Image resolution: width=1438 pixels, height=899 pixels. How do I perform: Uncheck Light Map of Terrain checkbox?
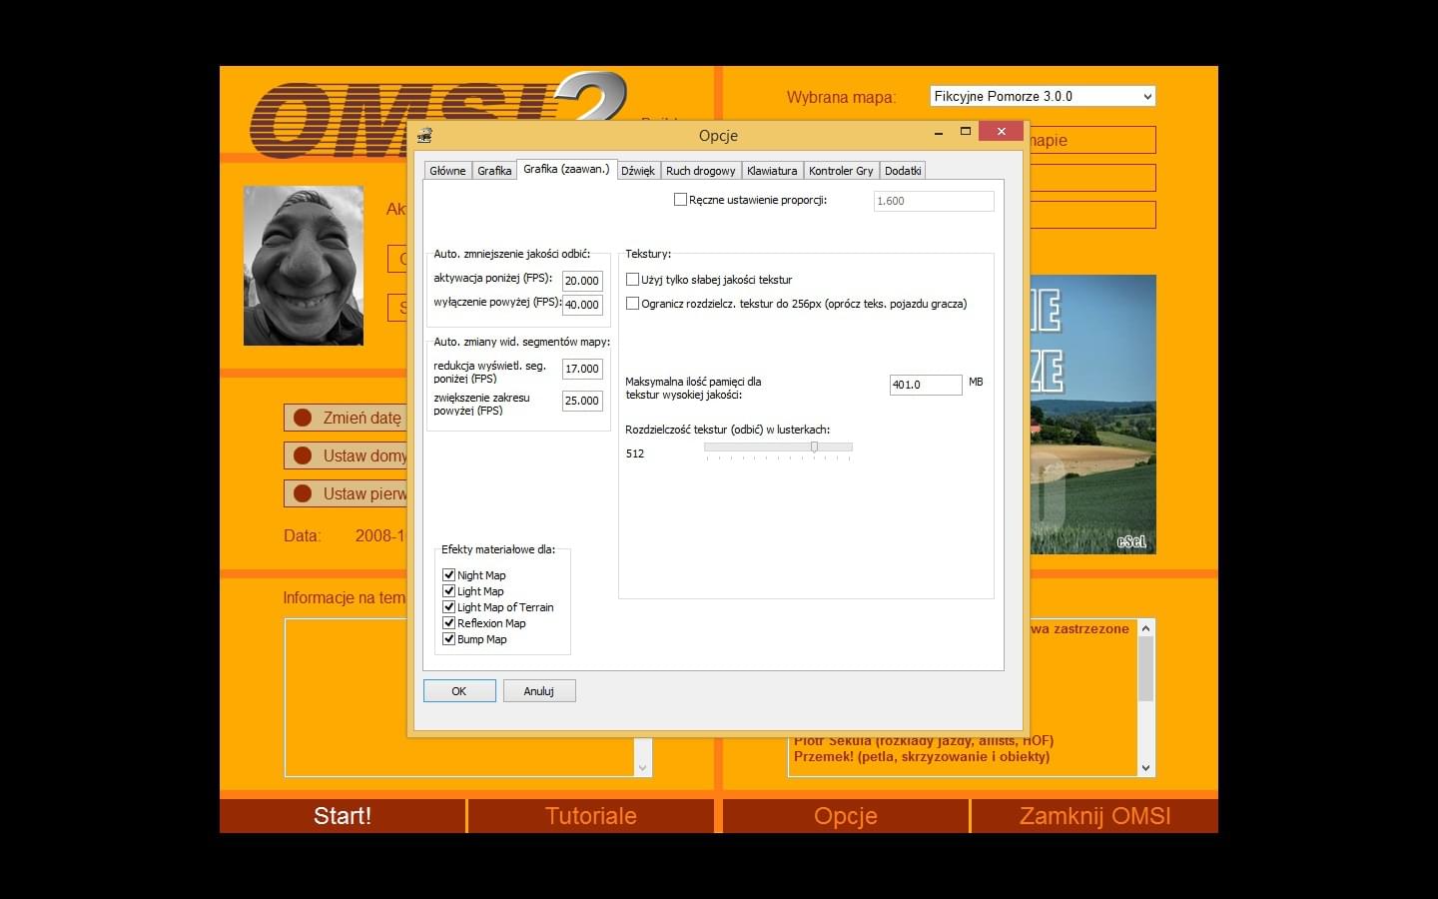click(448, 607)
